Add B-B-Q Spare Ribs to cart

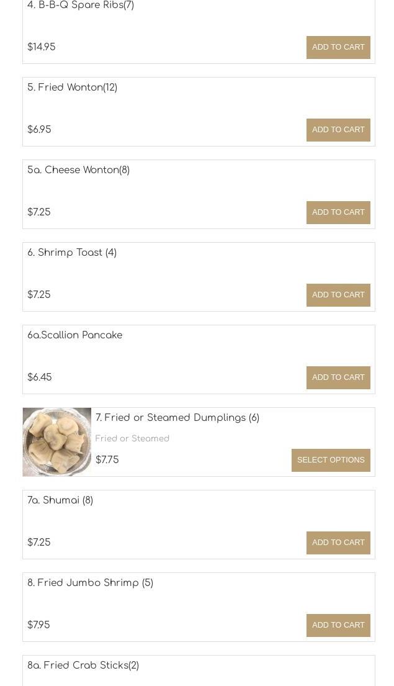point(338,47)
